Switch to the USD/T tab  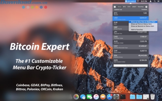[134, 7]
